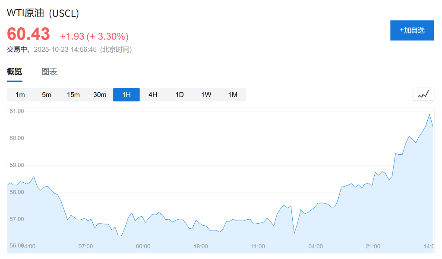The image size is (442, 259).
Task: Choose the 30m interval
Action: (x=100, y=95)
